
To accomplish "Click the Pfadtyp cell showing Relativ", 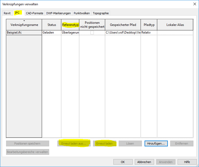I will (x=149, y=33).
